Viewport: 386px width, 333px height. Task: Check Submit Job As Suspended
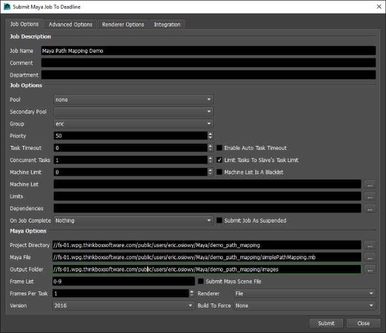pyautogui.click(x=219, y=220)
